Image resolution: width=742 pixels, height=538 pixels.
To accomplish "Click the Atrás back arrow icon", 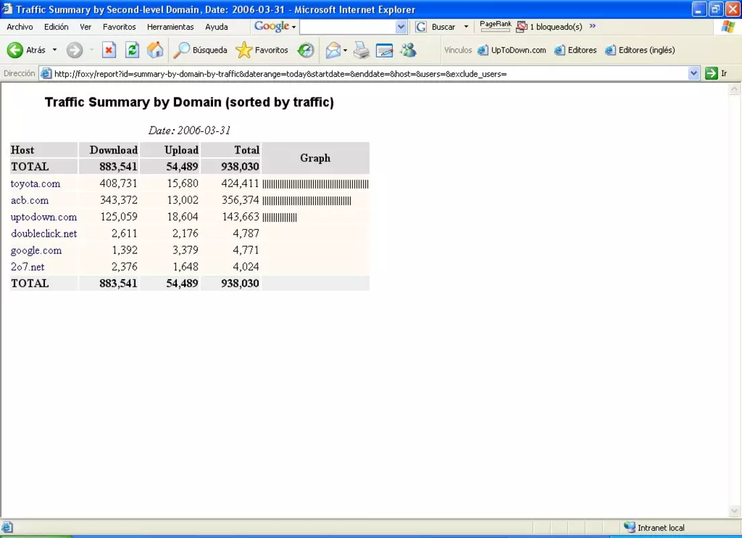I will click(15, 50).
